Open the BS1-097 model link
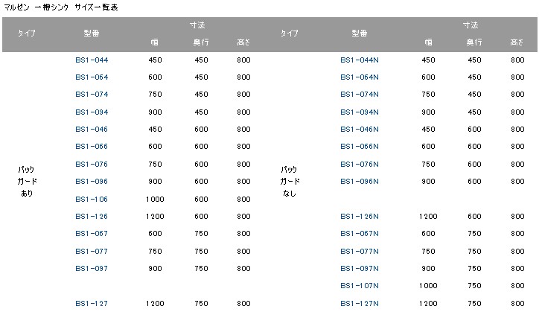 pos(92,269)
